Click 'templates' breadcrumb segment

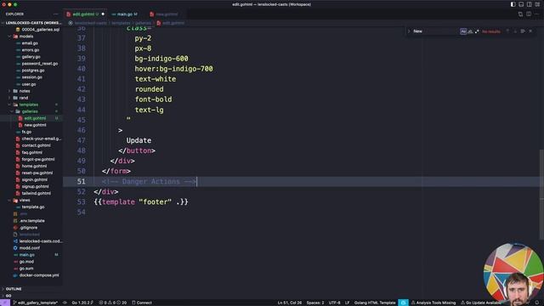121,23
